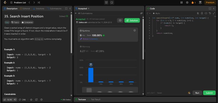Switch to the Submissions tab
This screenshot has height=103, width=218.
pos(54,9)
